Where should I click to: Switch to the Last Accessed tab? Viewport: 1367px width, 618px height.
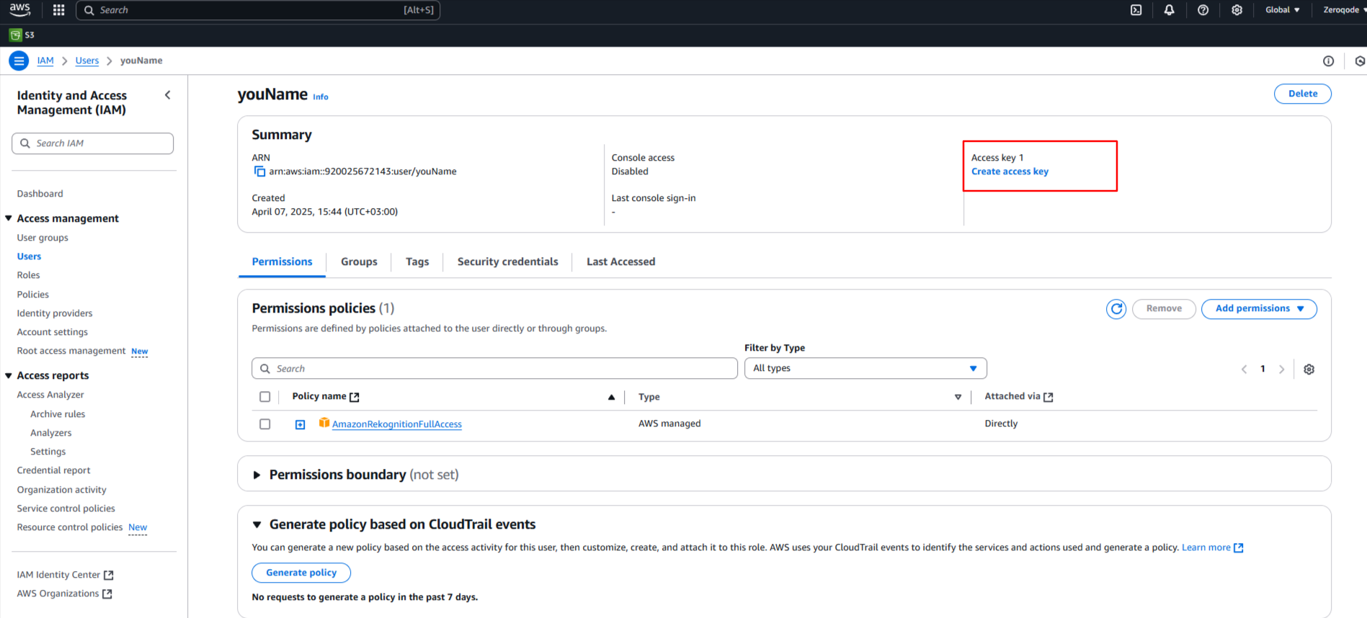coord(620,262)
